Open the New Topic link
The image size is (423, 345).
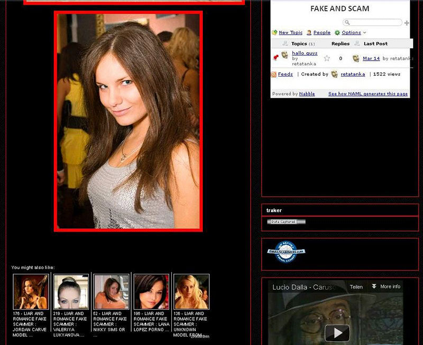(290, 33)
